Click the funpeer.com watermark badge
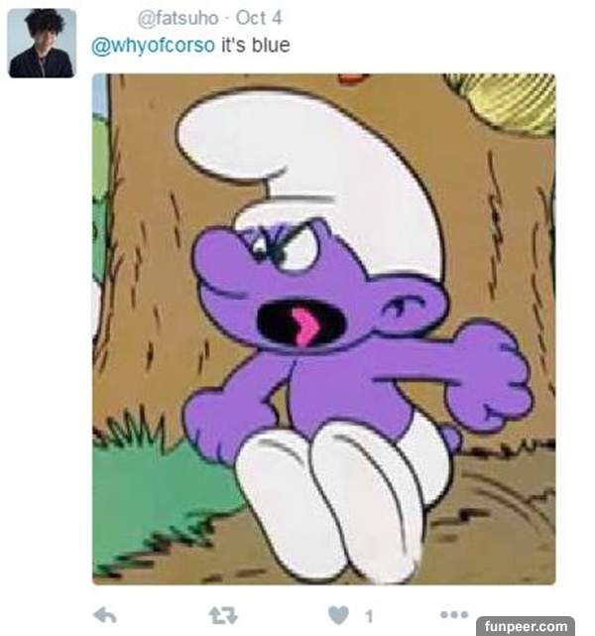595x636 pixels. pyautogui.click(x=526, y=626)
